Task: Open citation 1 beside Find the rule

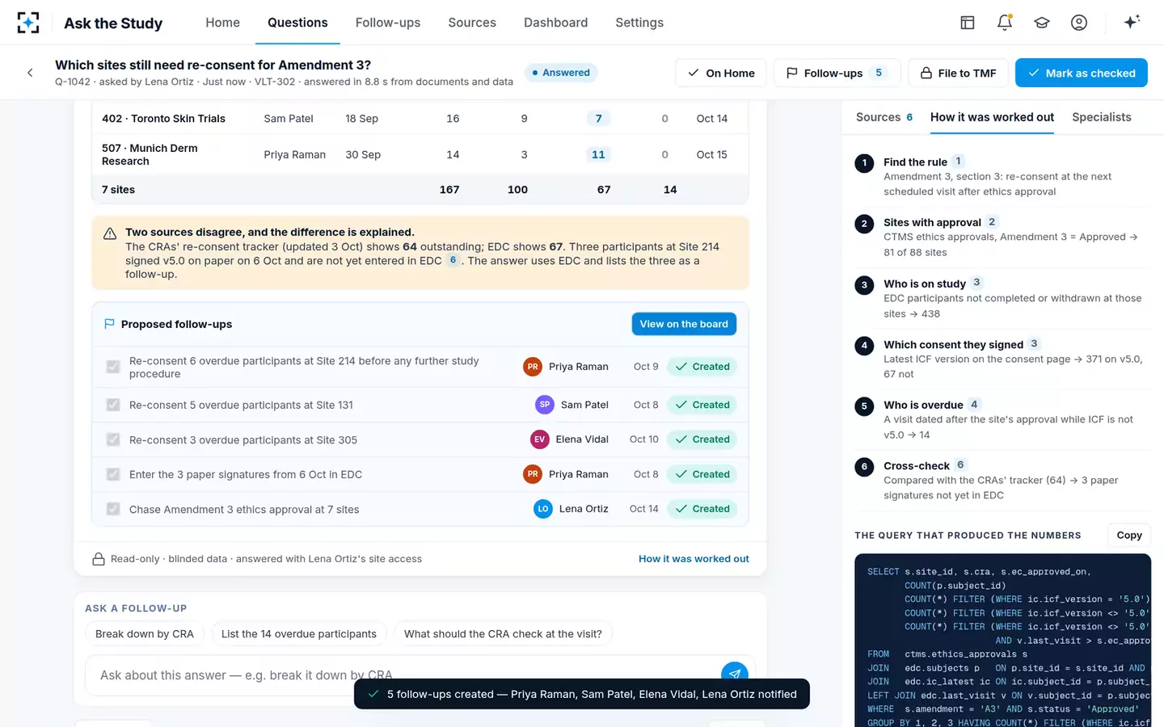Action: tap(958, 162)
